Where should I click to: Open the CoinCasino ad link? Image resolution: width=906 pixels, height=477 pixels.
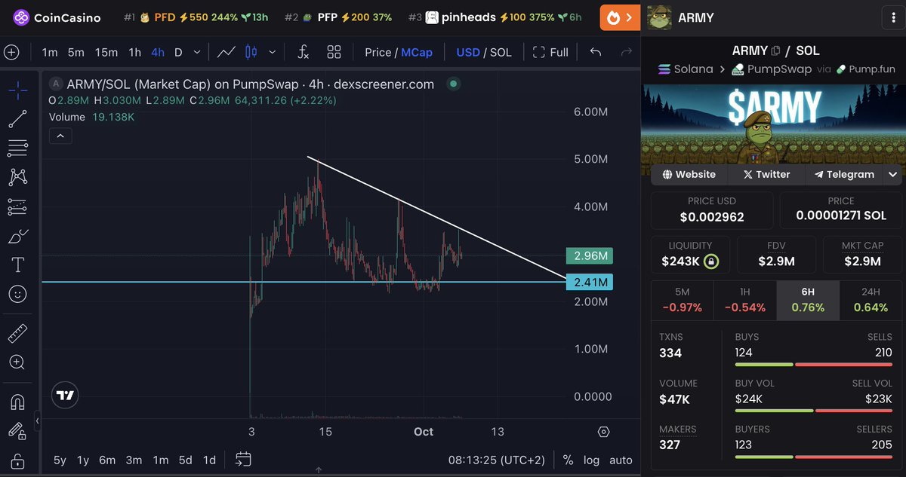pos(57,17)
